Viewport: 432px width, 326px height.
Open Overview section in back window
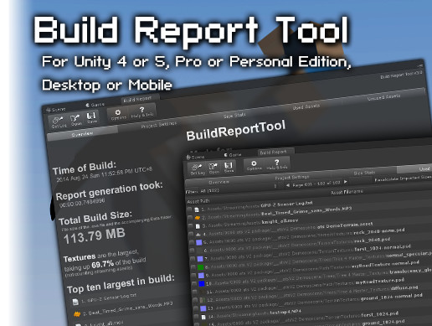coord(82,134)
